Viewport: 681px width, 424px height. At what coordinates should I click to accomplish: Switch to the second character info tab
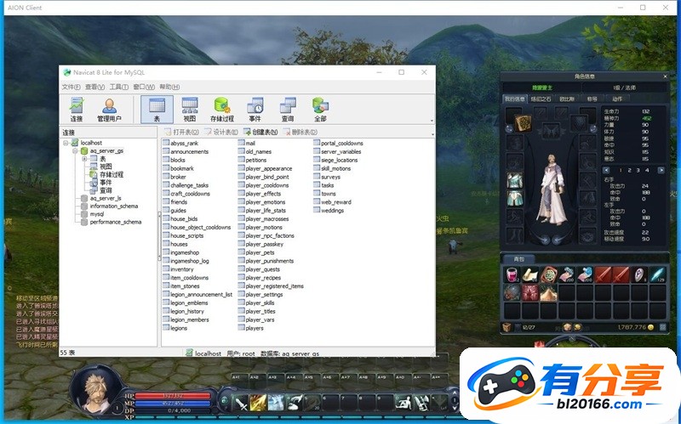[541, 99]
